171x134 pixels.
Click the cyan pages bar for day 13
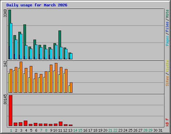71,56
